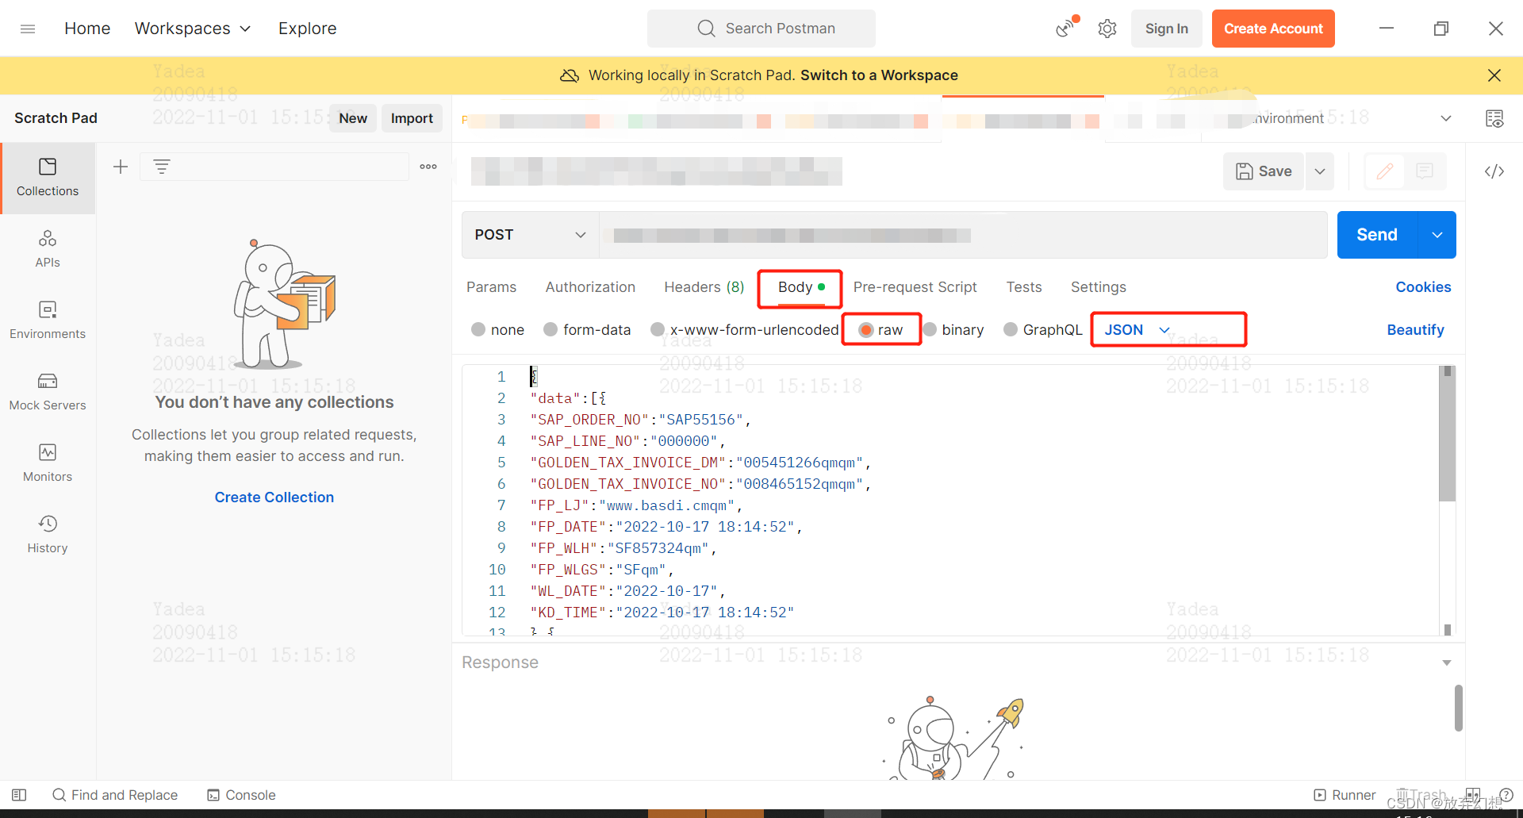1523x818 pixels.
Task: Click Beautify to format the JSON
Action: (1415, 330)
